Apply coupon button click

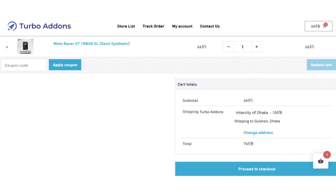coord(65,65)
